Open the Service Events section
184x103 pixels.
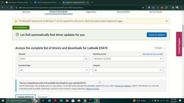tap(156, 12)
